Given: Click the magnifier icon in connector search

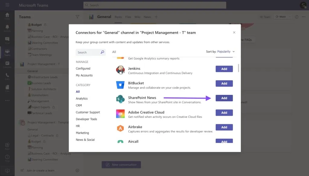Looking at the screenshot, I should [x=102, y=52].
